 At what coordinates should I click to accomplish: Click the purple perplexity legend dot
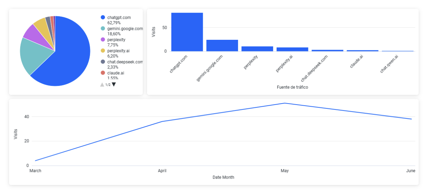click(x=103, y=40)
